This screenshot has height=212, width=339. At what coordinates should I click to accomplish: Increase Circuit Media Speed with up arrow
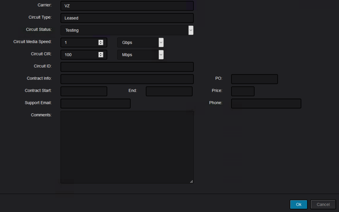pyautogui.click(x=101, y=41)
